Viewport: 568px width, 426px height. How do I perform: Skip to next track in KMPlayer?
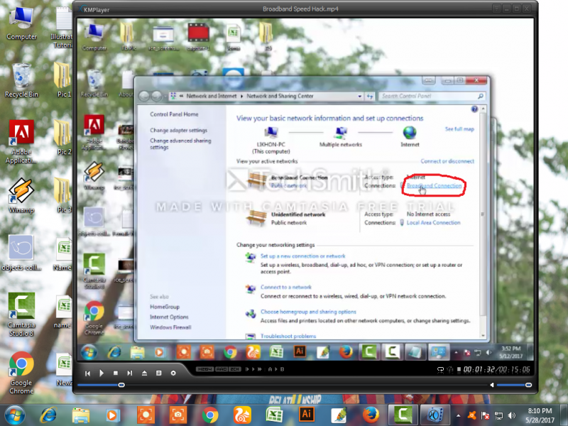point(130,373)
